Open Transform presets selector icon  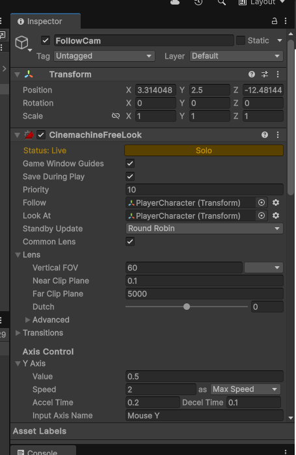[265, 74]
